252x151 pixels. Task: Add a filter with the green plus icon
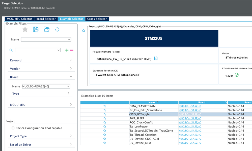pos(67,50)
